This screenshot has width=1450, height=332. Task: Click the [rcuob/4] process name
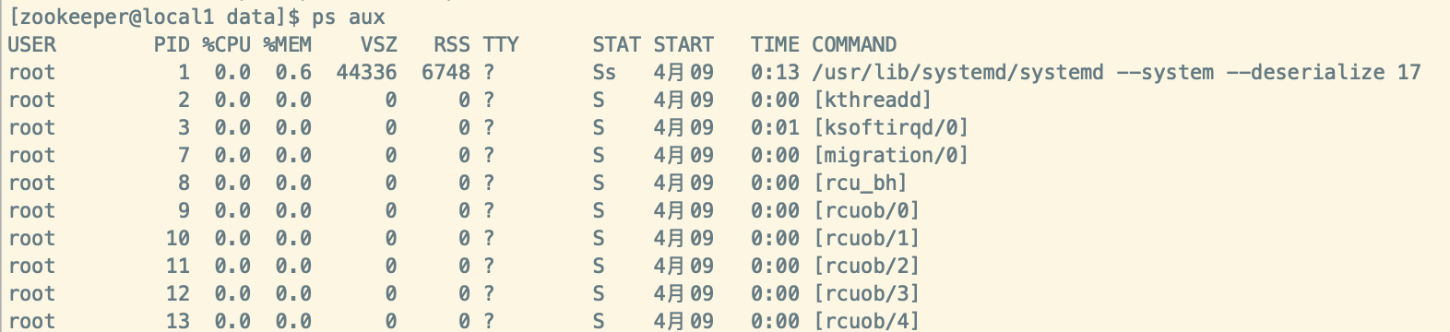[x=866, y=321]
